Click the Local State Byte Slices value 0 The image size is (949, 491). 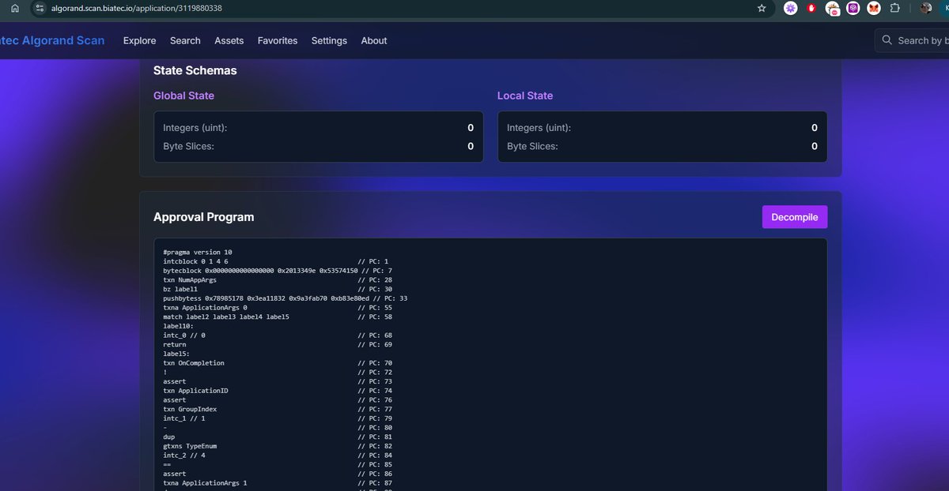click(x=815, y=146)
